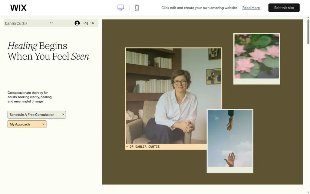
Task: Open the dotted grid menu icon
Action: 51,23
